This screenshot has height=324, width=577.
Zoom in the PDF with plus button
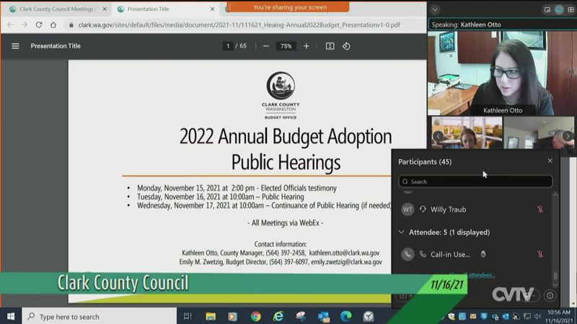(x=306, y=46)
